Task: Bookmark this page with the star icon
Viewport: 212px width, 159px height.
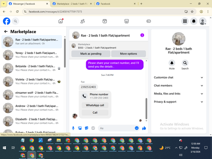Action: click(192, 11)
